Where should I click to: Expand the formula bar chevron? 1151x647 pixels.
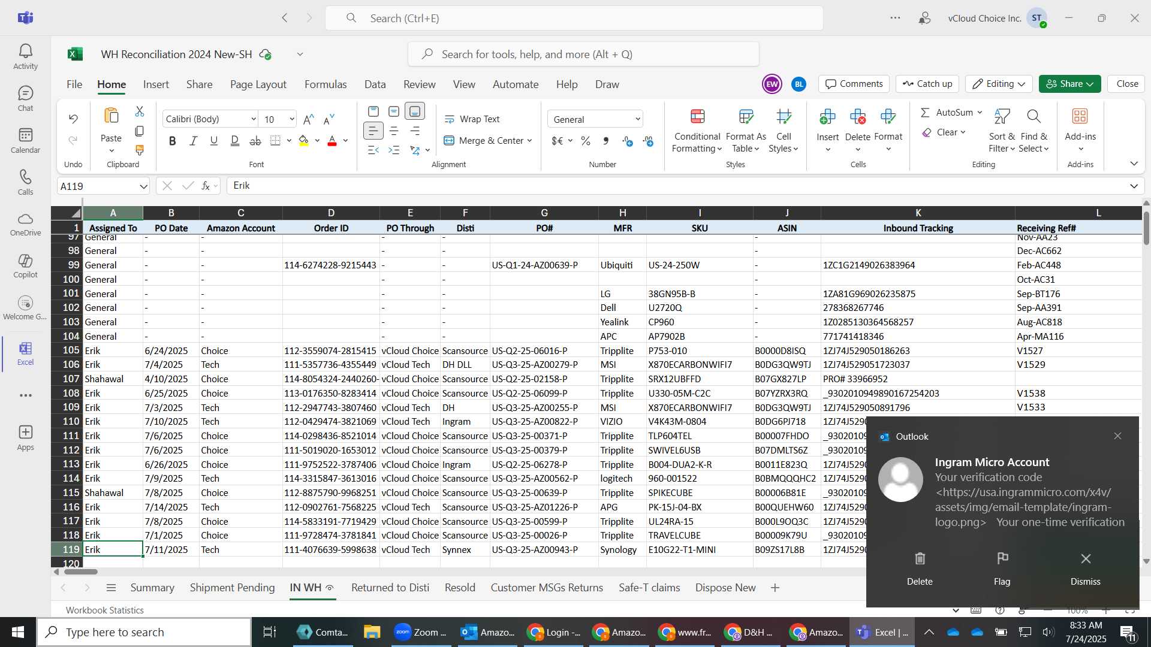(1134, 186)
